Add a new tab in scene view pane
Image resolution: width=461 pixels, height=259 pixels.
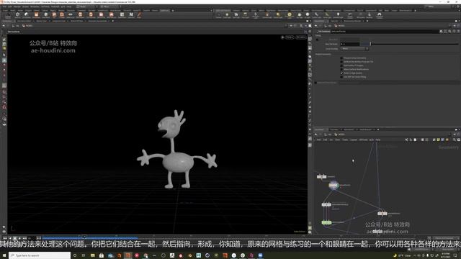click(113, 21)
